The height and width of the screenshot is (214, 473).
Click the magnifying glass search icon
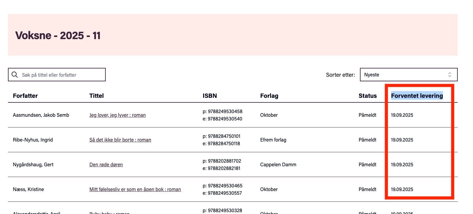point(14,75)
